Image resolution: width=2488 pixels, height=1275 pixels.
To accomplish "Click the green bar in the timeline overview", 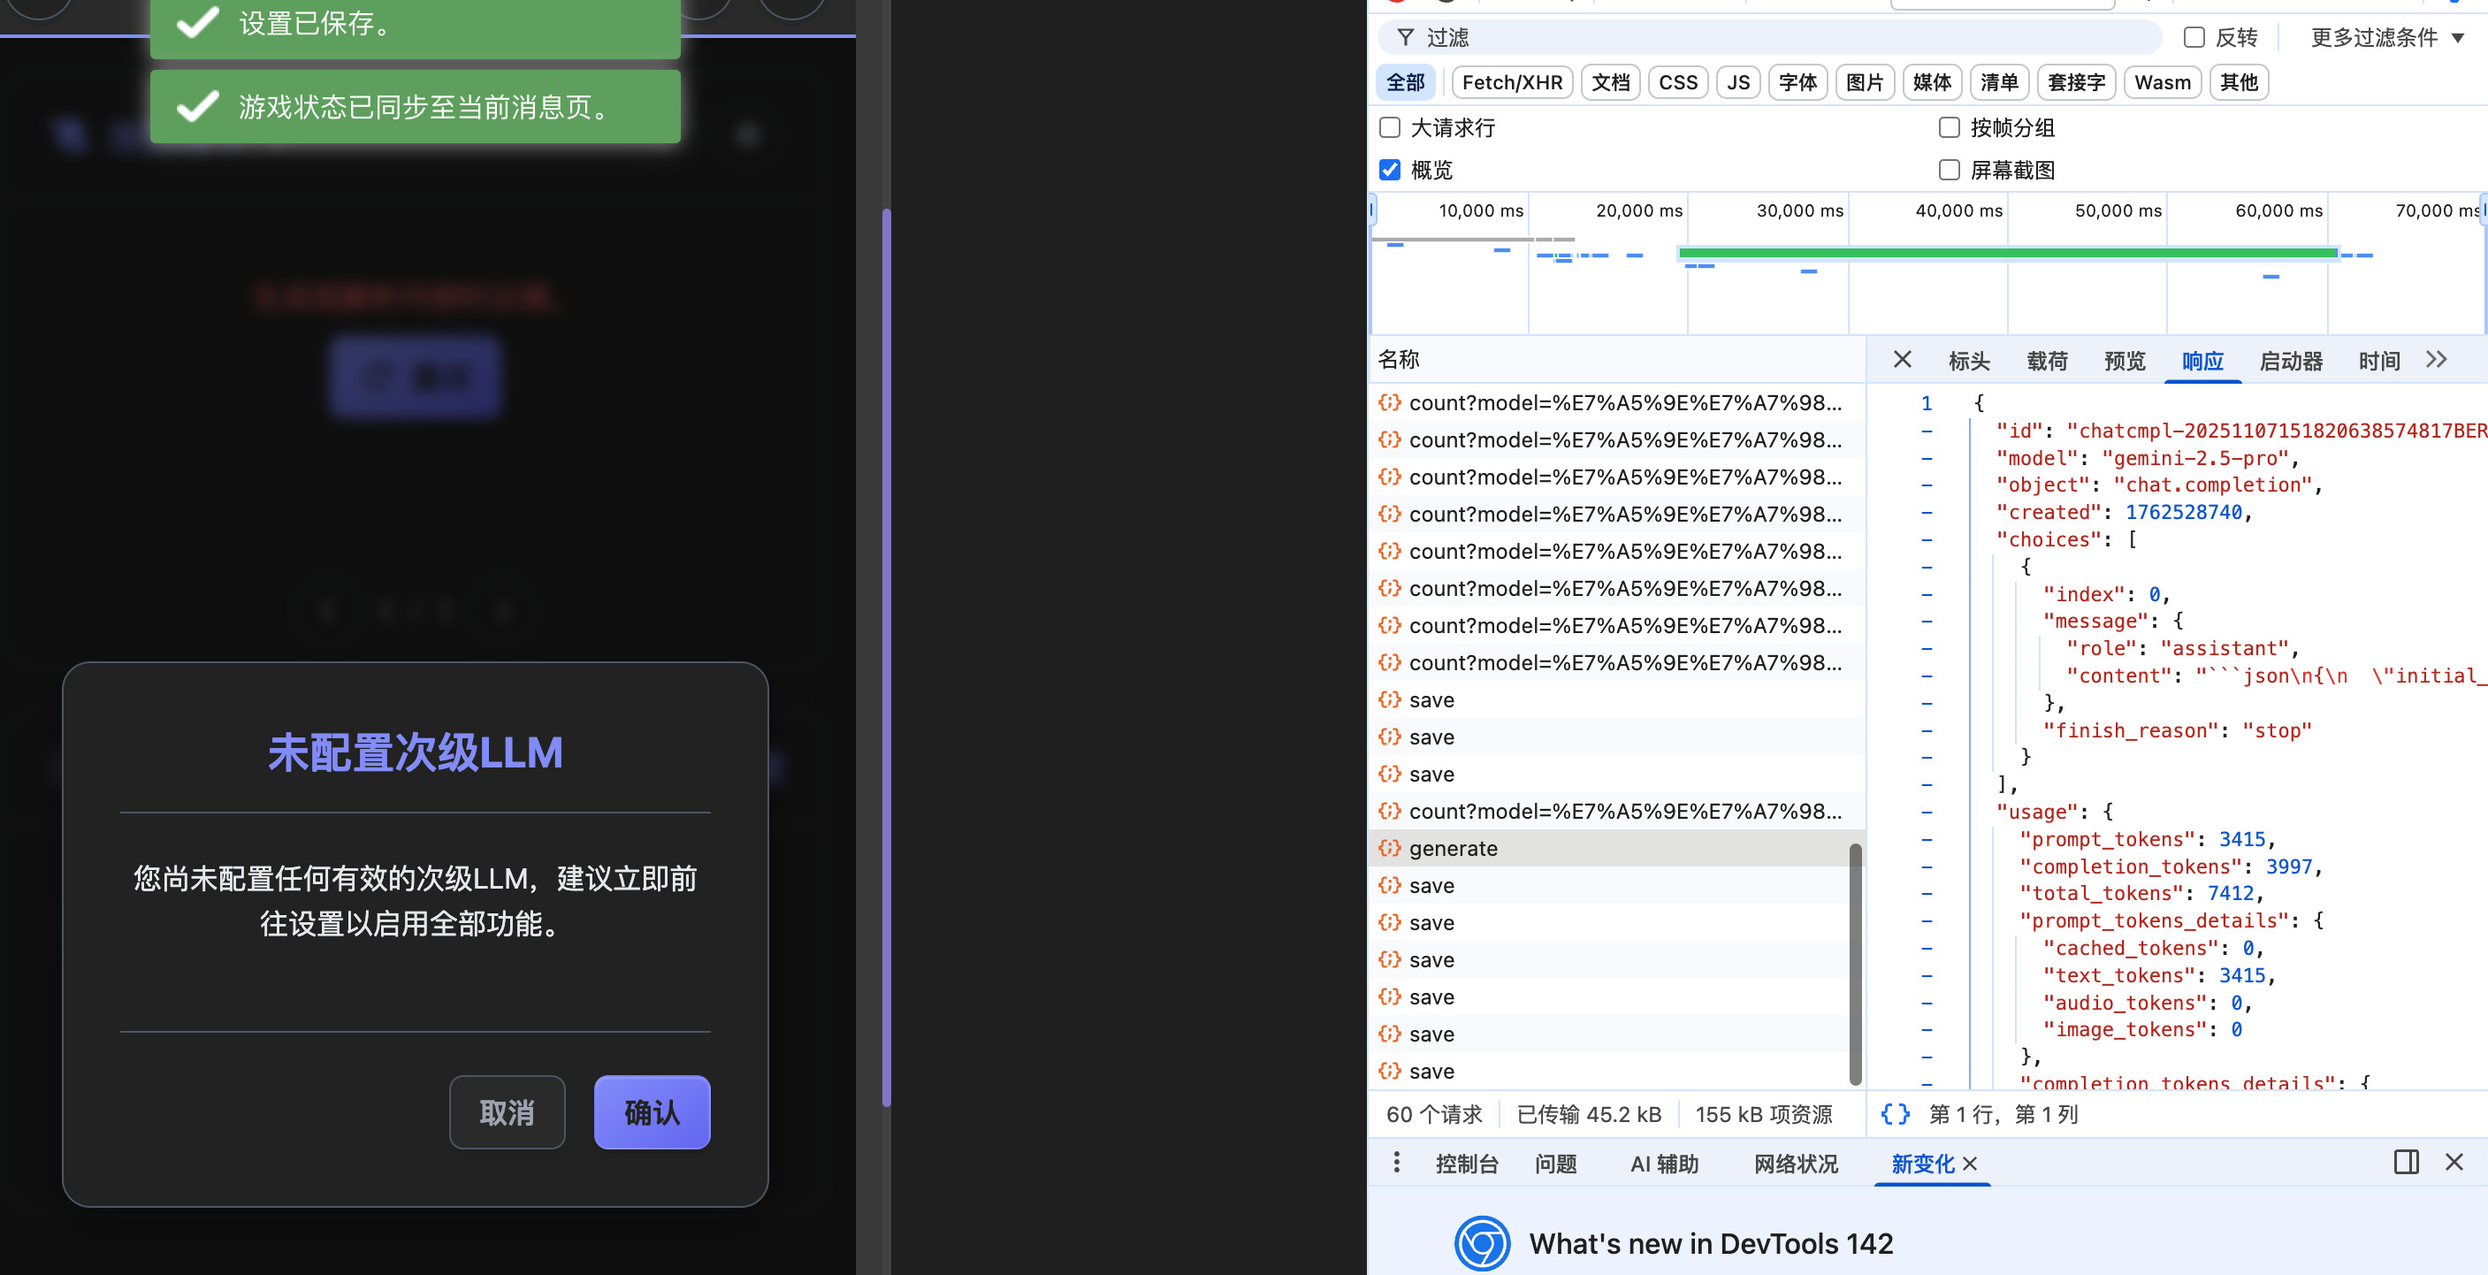I will [x=2008, y=253].
